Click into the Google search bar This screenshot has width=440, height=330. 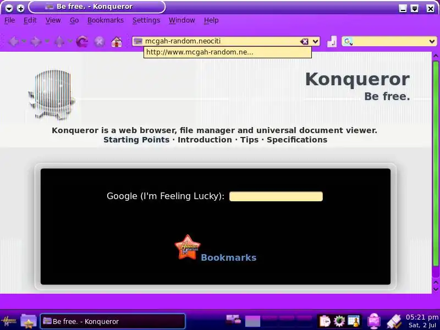point(390,42)
